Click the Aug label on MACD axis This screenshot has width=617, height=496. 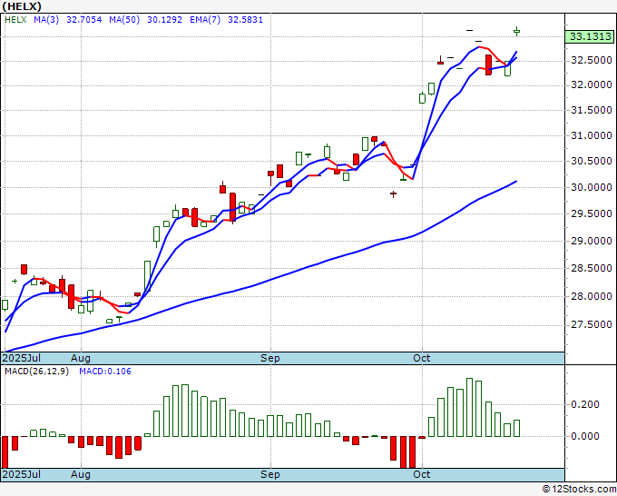pos(81,474)
